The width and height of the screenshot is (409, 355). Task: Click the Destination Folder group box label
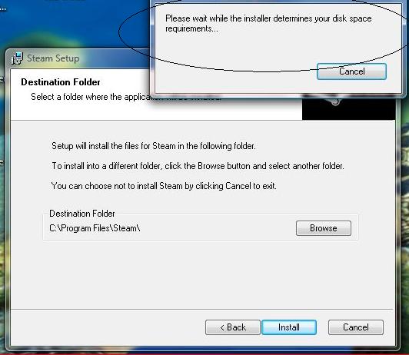click(x=82, y=214)
